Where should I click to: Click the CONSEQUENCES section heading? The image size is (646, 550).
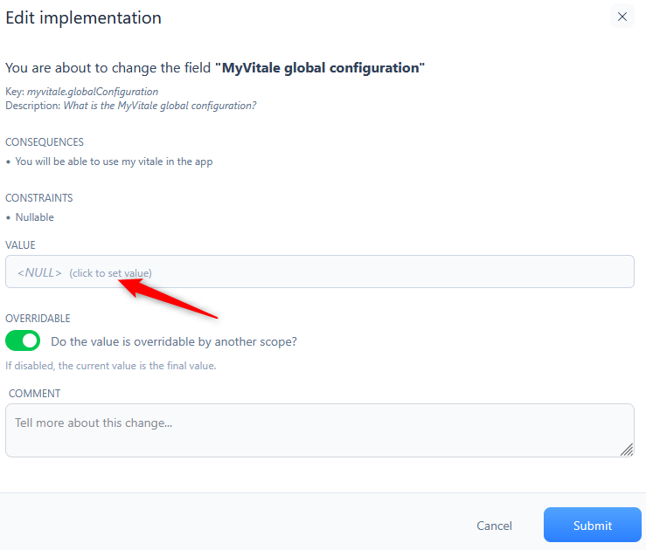pyautogui.click(x=45, y=142)
